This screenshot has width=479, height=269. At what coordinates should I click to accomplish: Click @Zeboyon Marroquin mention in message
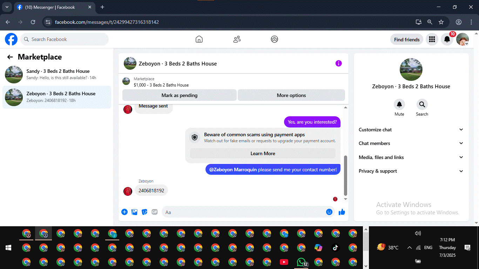click(233, 170)
